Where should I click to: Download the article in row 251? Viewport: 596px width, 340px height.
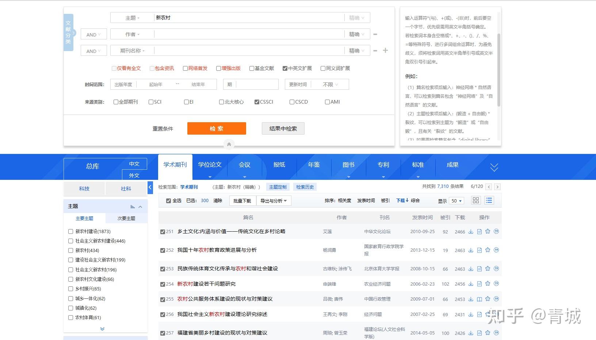coord(471,232)
